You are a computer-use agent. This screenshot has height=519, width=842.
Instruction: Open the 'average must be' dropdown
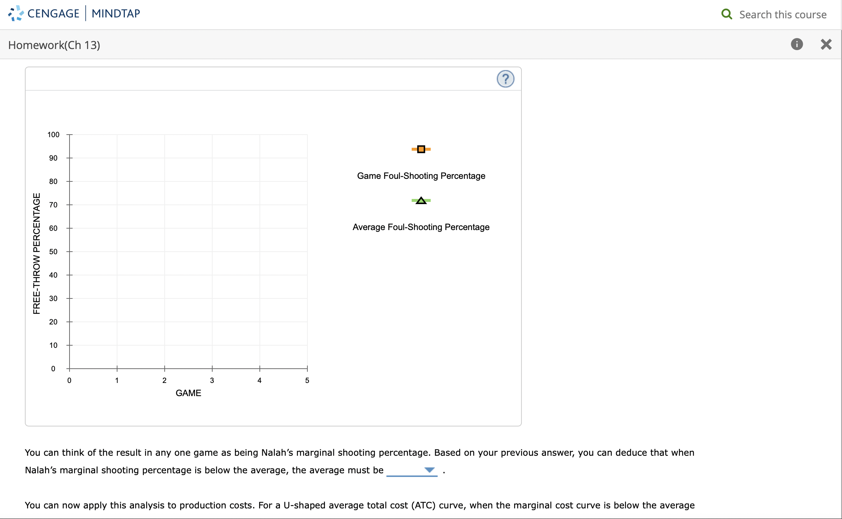[412, 470]
